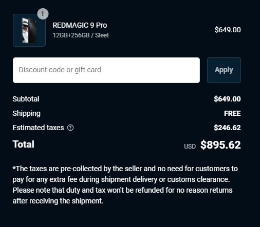The width and height of the screenshot is (260, 227).
Task: Click the product price $649.00
Action: click(228, 30)
